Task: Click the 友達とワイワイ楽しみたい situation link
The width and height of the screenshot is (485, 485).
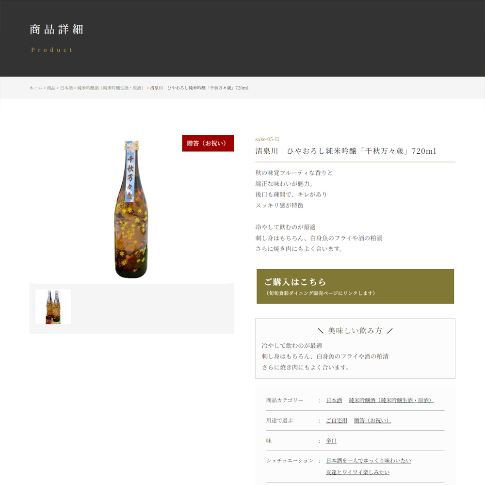Action: coord(357,472)
